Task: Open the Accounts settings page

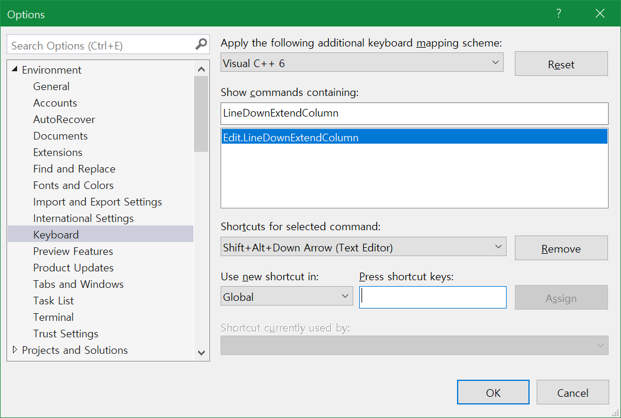Action: click(x=55, y=103)
